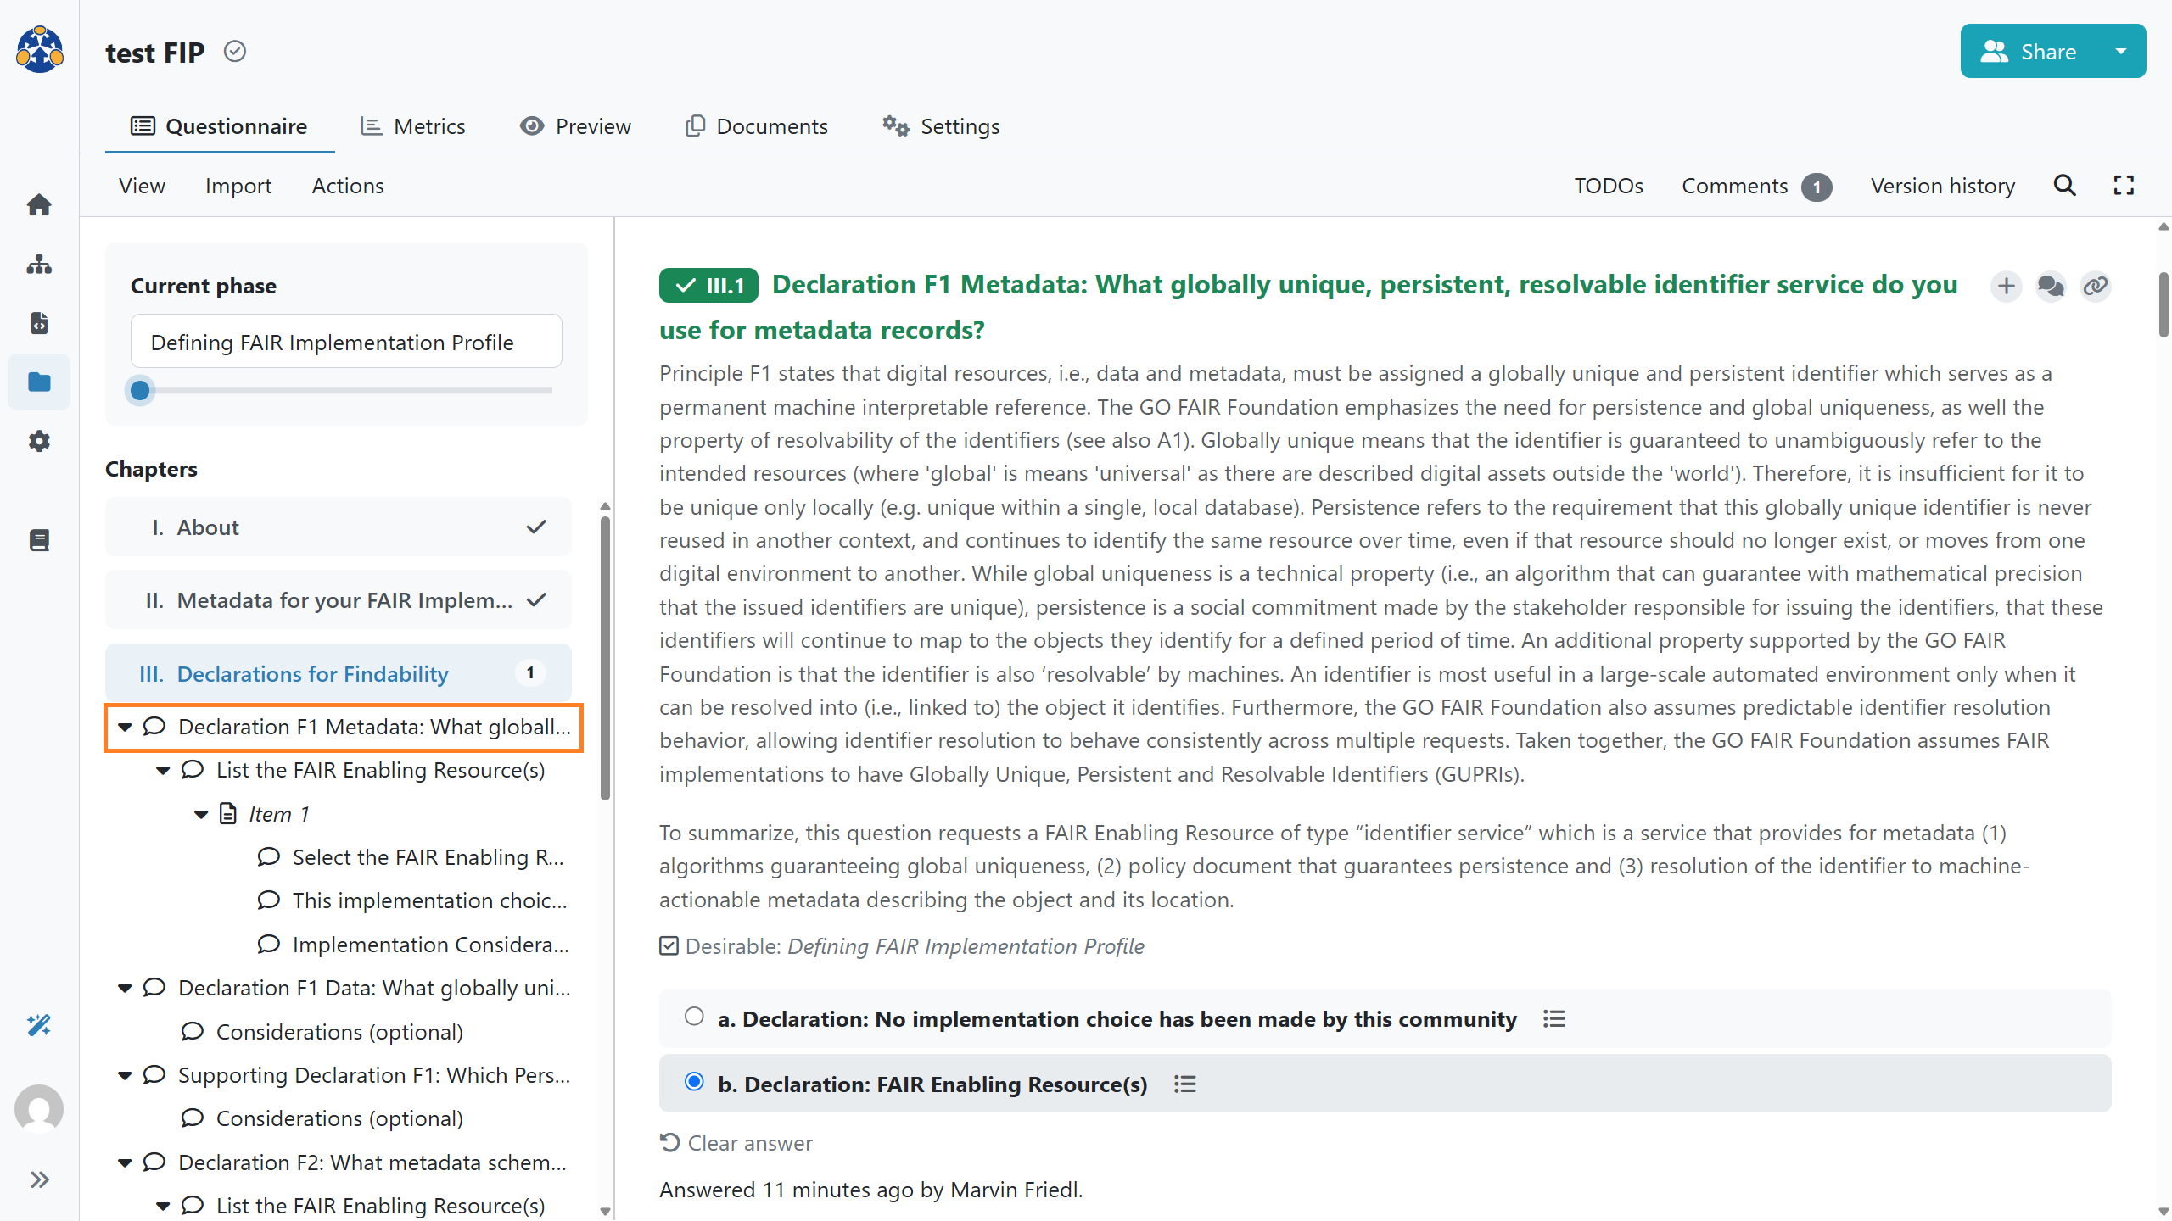Viewport: 2172px width, 1221px height.
Task: Open the Administration gear icon in sidebar
Action: tap(39, 441)
